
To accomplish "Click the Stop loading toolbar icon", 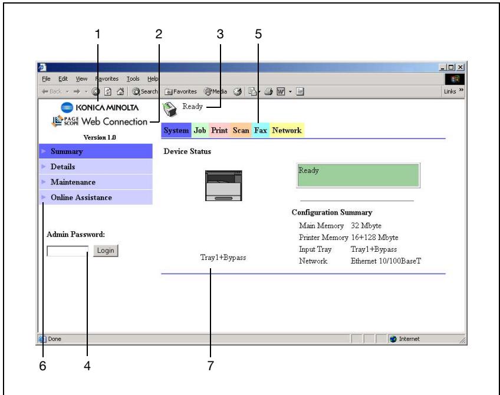I will (96, 91).
